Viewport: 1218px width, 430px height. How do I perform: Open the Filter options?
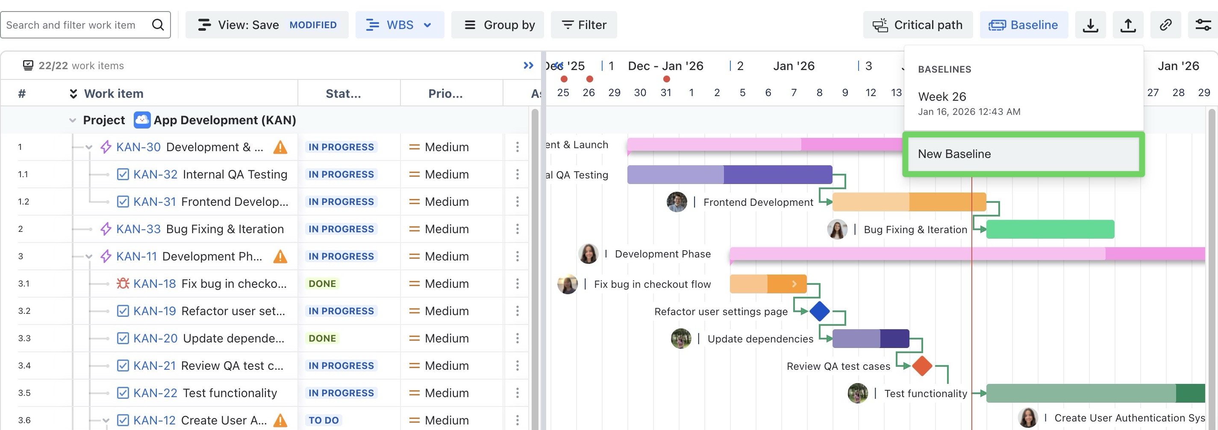[583, 25]
